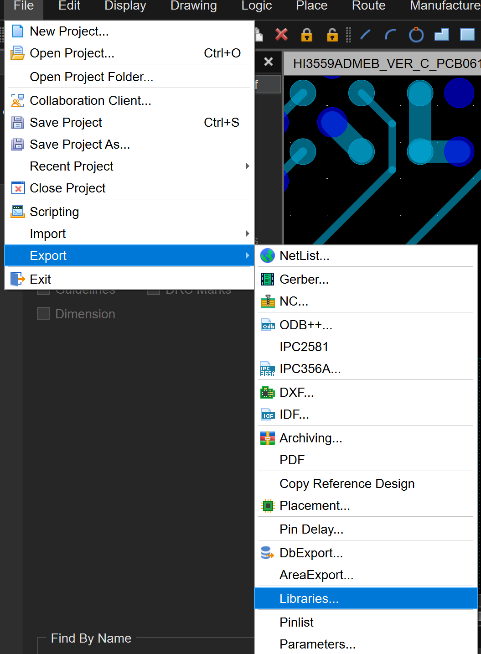Click Save Project As... entry

(80, 144)
